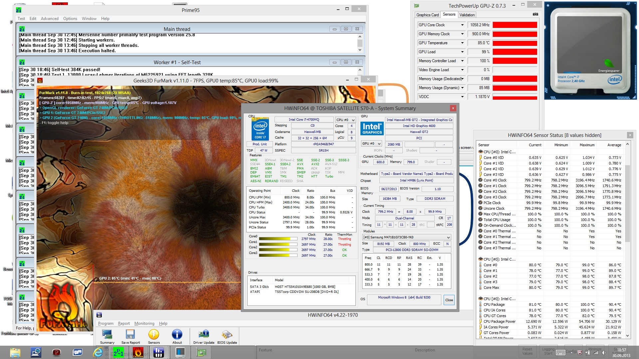Viewport: 639px width, 359px height.
Task: Click the CPU Package Power lightning icon
Action: click(480, 321)
